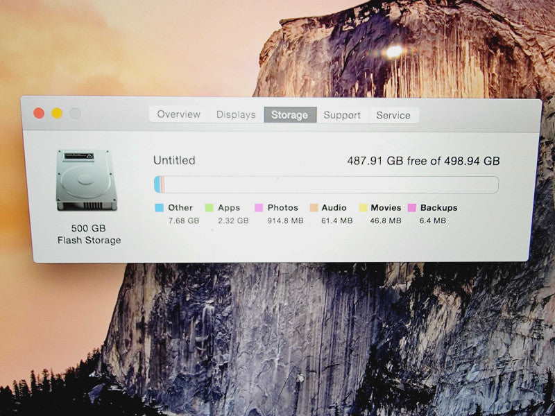
Task: Click the "Photos" legend label
Action: 283,207
